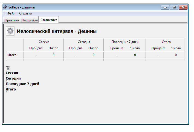Screen dimensions: 194x132
Task: Click the Сегодня column header in table
Action: 84,42
